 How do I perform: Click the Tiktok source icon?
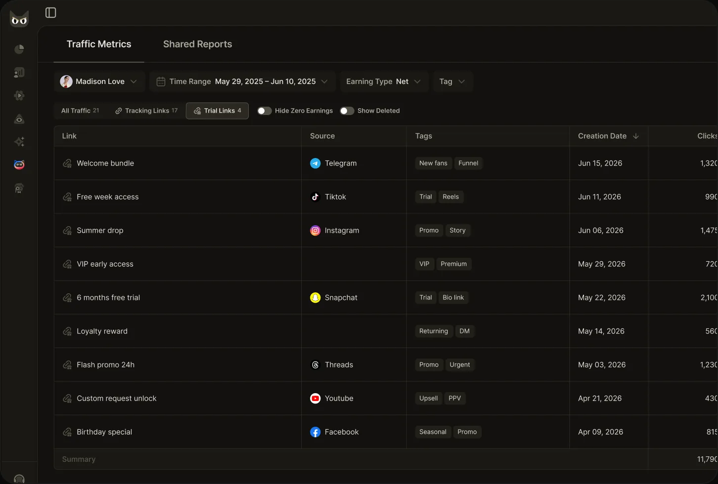point(315,197)
